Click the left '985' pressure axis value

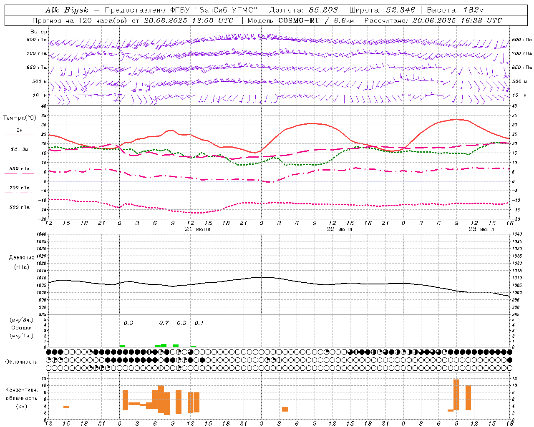pos(43,314)
